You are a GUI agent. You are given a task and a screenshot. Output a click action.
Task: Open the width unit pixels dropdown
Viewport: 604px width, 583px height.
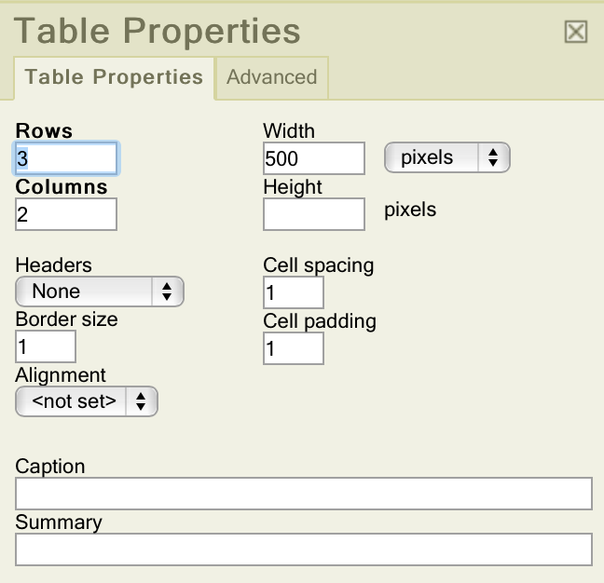click(447, 157)
